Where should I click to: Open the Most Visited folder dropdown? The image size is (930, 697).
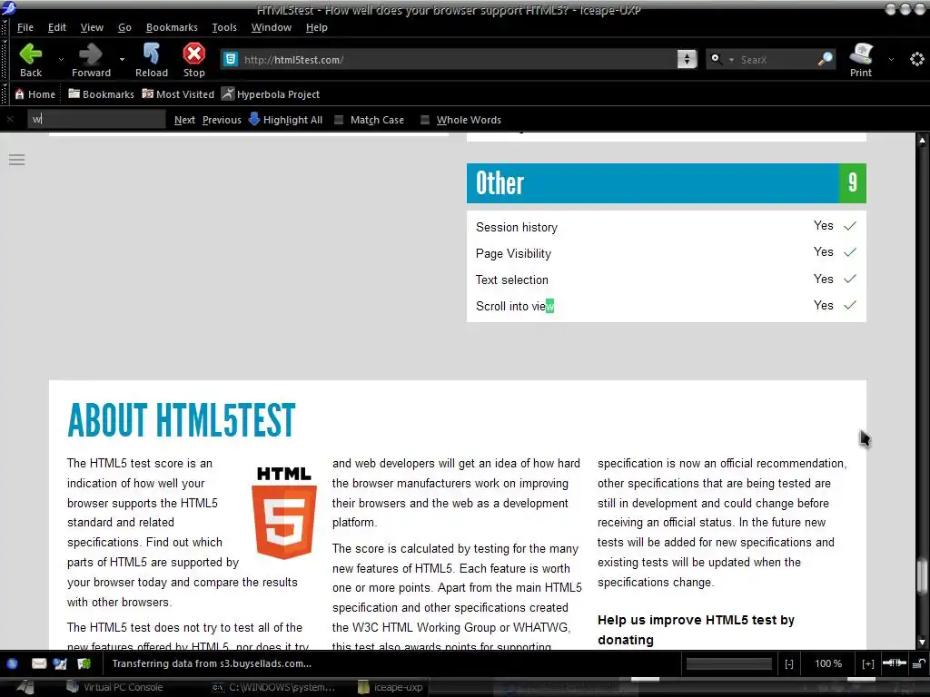(x=178, y=94)
